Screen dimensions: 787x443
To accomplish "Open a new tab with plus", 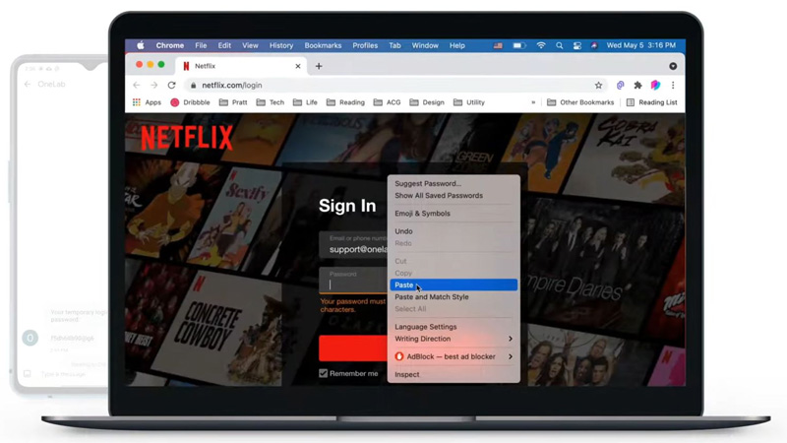I will pos(319,66).
